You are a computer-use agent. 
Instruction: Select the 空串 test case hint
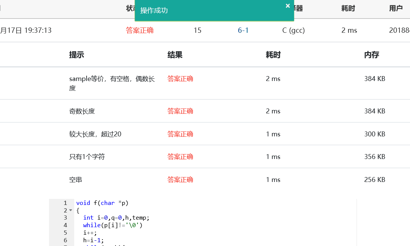(x=76, y=180)
